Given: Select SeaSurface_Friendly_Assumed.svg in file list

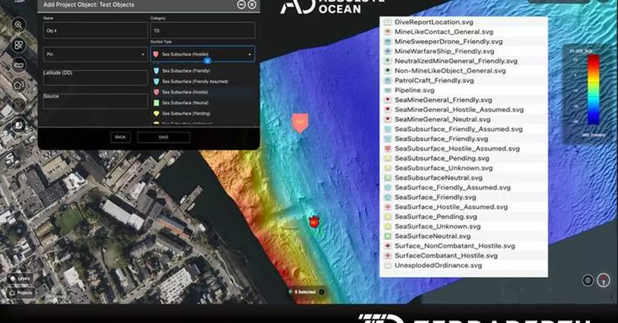Looking at the screenshot, I should [453, 187].
